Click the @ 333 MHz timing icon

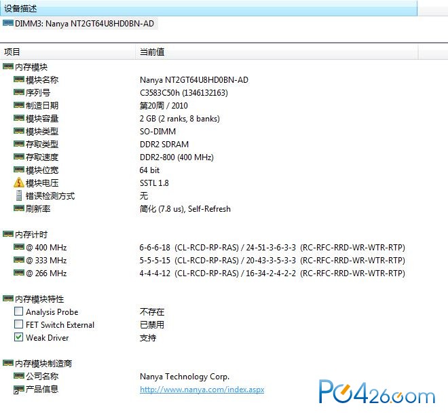tap(19, 259)
